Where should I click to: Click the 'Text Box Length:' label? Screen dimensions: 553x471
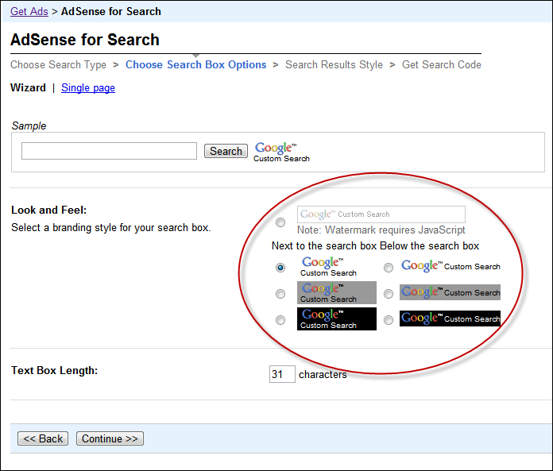pyautogui.click(x=55, y=370)
